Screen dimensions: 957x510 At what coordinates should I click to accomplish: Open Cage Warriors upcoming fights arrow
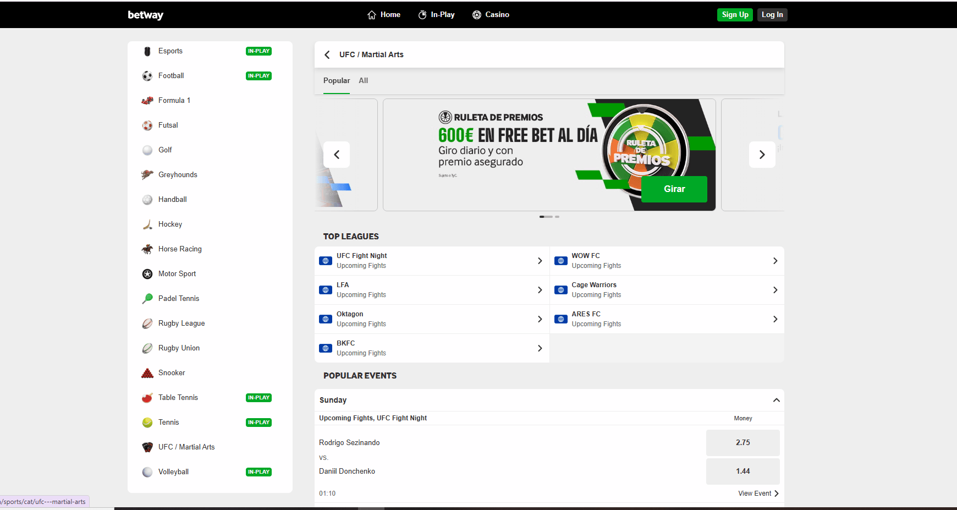774,290
